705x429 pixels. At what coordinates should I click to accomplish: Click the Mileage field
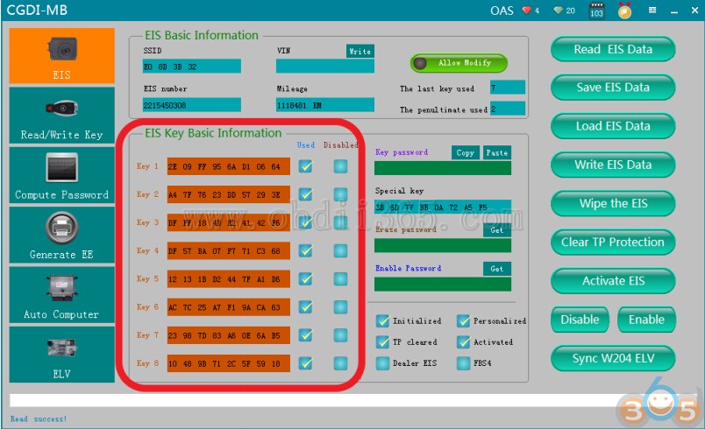coord(325,105)
